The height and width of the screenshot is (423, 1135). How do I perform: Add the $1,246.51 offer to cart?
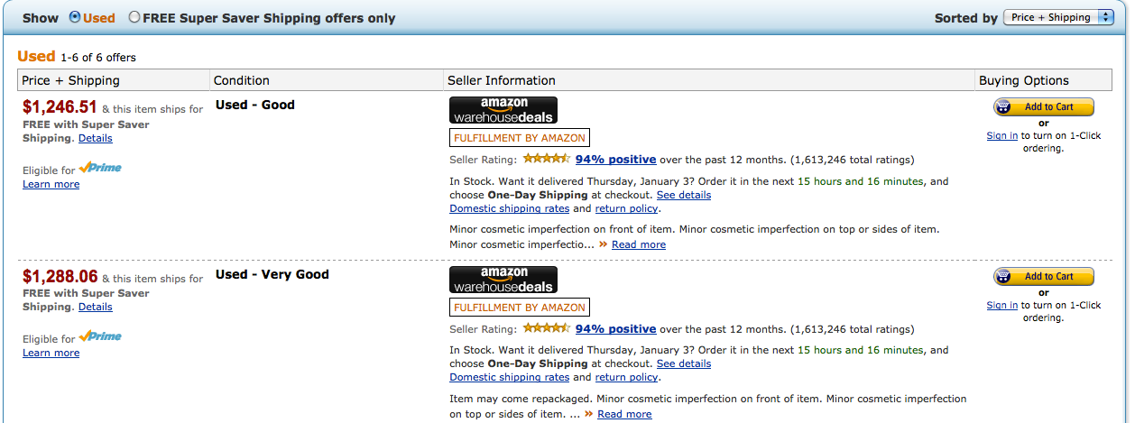click(x=1044, y=107)
